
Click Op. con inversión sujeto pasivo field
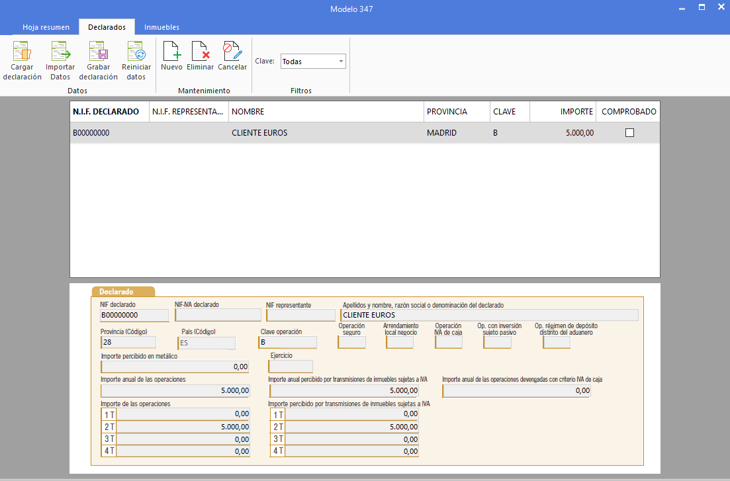click(497, 342)
